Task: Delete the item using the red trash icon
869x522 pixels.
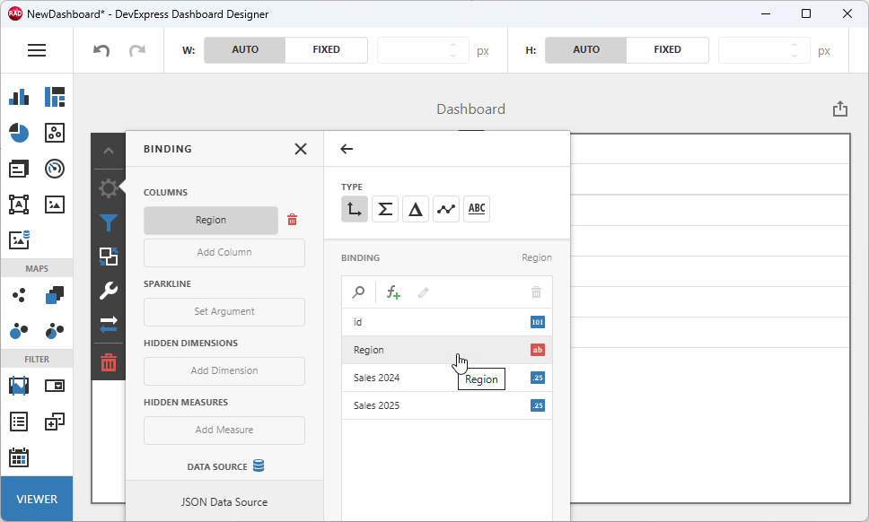Action: coord(108,362)
